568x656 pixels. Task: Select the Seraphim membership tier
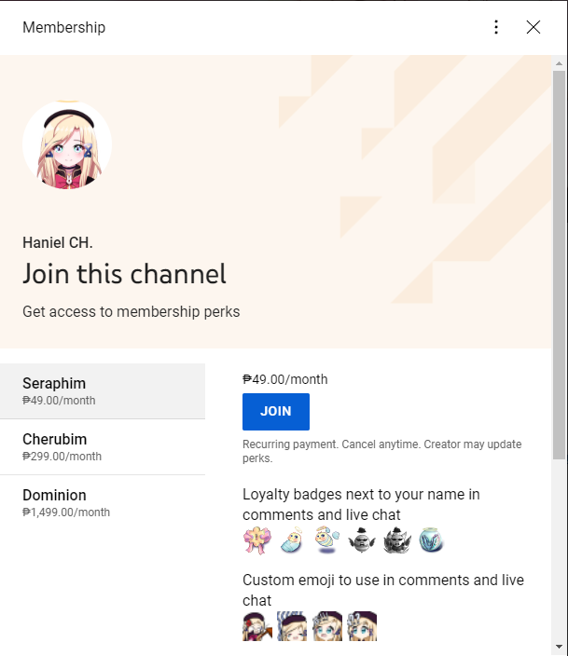click(x=103, y=390)
